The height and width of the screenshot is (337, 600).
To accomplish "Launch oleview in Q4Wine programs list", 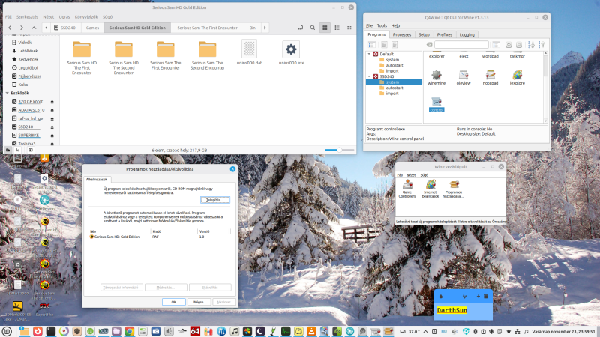I will point(463,78).
